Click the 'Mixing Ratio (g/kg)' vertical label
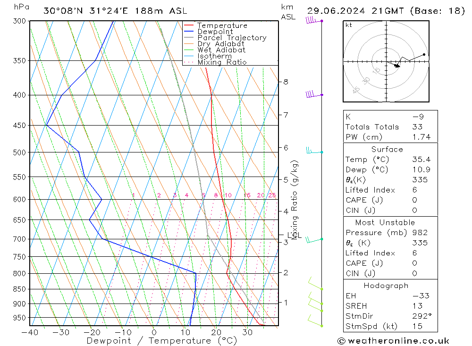Screen dimensions: 472x346 (x=295, y=199)
